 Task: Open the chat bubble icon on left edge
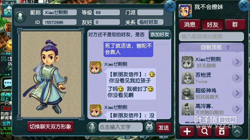click(x=7, y=83)
